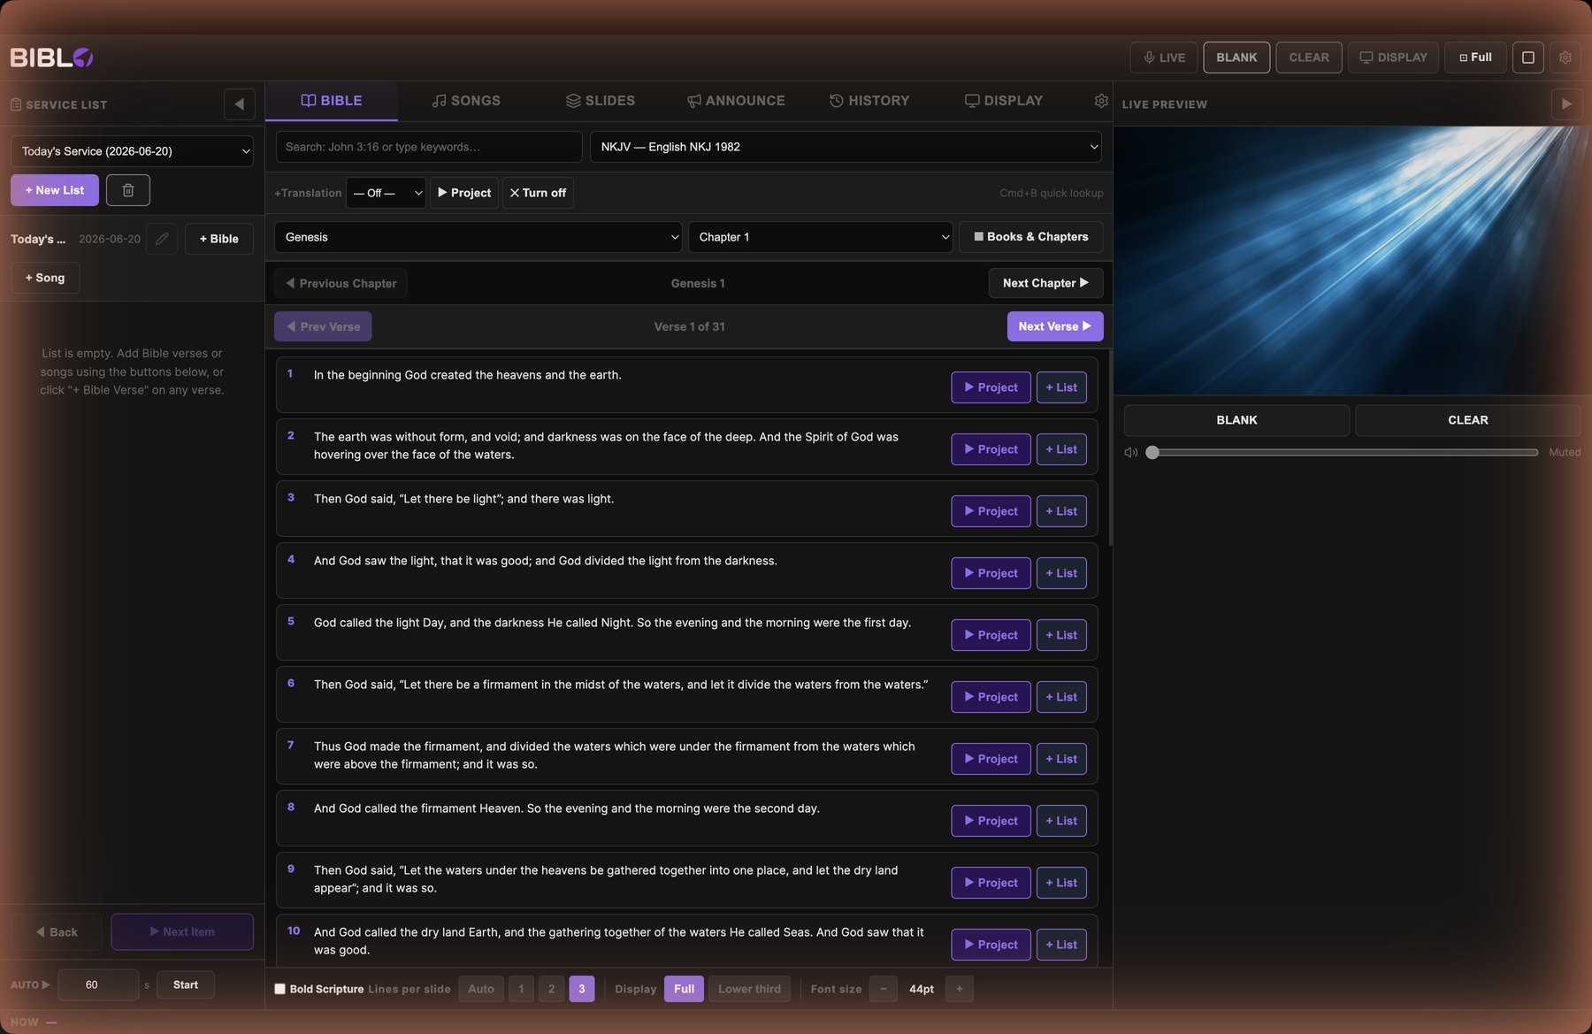The width and height of the screenshot is (1592, 1034).
Task: Click verse 4 text And God saw the light
Action: point(546,561)
